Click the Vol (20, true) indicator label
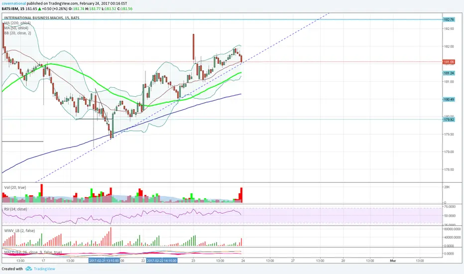 click(x=15, y=187)
